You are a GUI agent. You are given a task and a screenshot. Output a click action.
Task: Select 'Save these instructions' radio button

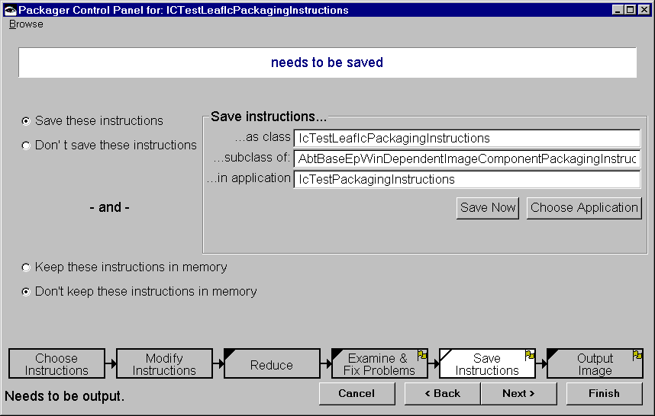(26, 121)
